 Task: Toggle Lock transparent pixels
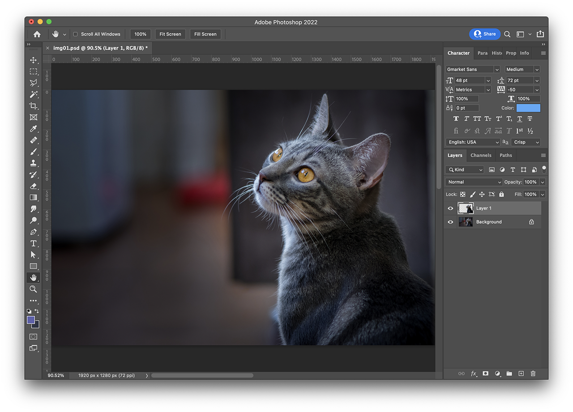(462, 195)
